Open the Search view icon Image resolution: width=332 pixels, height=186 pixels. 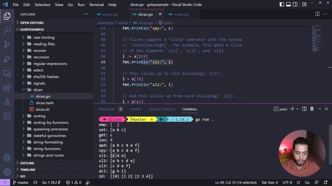coord(7,30)
